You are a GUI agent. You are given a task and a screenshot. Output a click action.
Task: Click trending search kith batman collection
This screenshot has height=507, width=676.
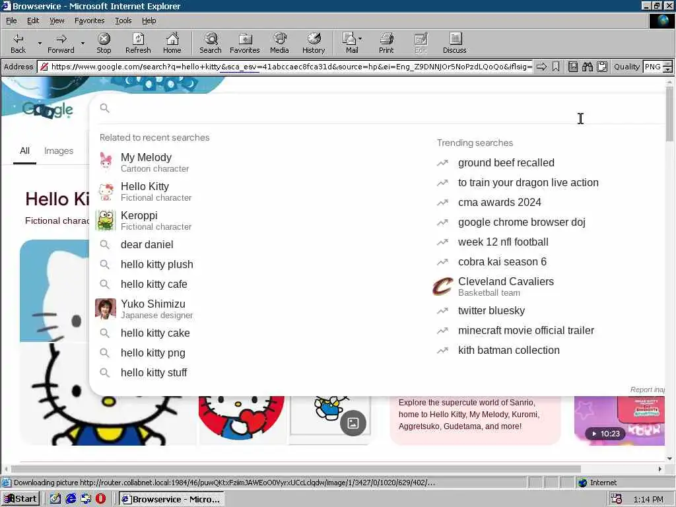[509, 350]
